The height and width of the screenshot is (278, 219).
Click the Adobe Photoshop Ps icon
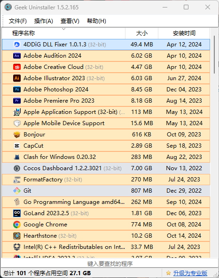(17, 90)
